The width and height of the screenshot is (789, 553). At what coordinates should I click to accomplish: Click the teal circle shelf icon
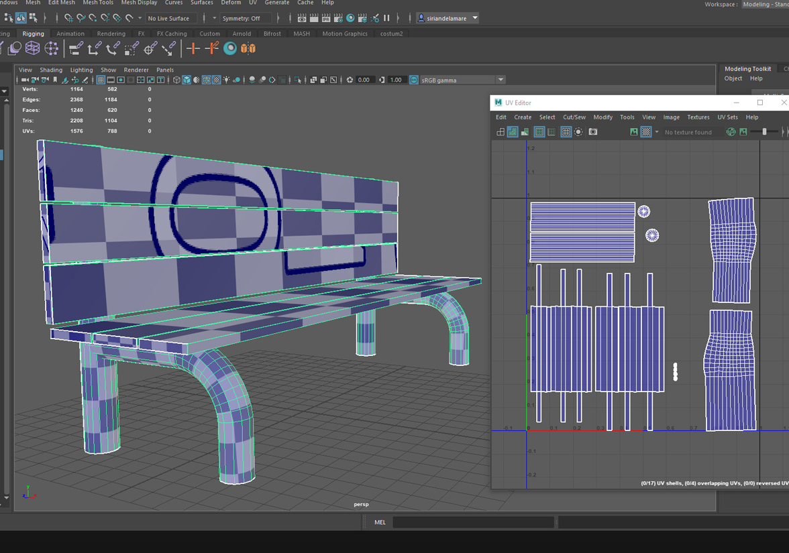coord(230,48)
